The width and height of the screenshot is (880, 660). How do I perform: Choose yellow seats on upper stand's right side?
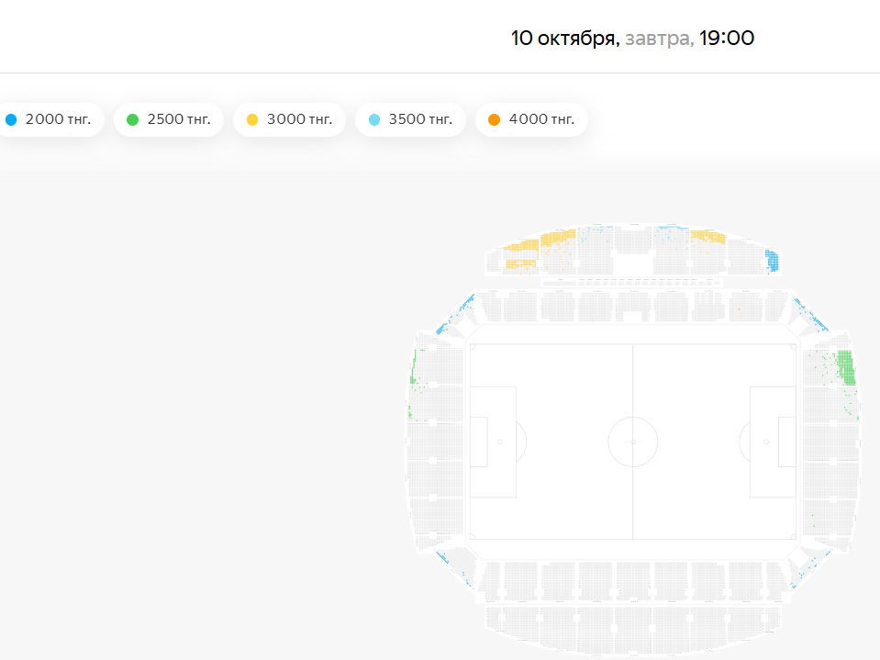[x=707, y=237]
